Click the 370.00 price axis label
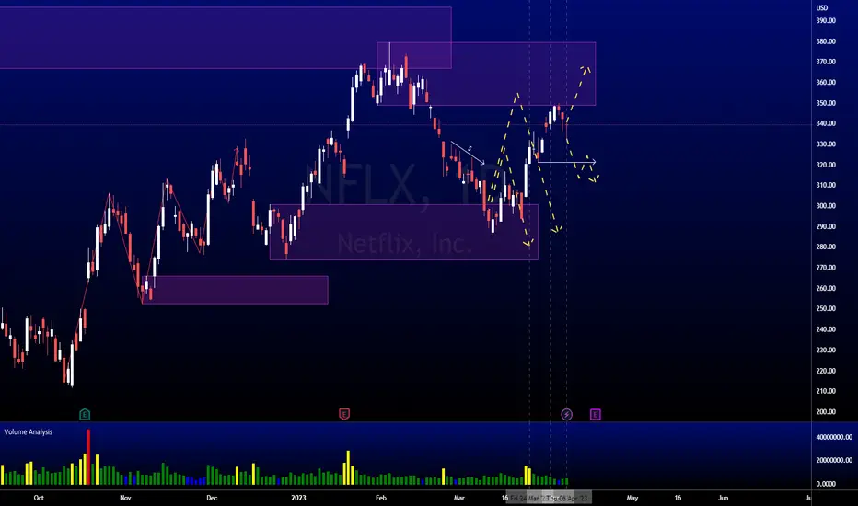 coord(826,62)
